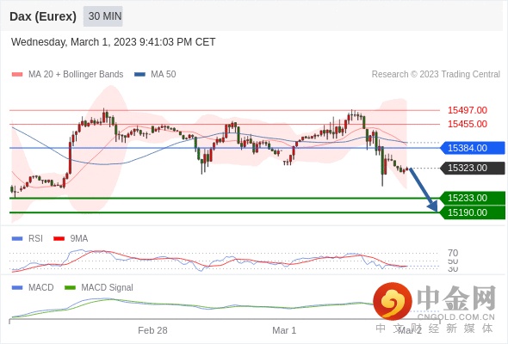This screenshot has height=344, width=508.
Task: Click the 'MA 20 + Bollinger Bands' legend label
Action: 76,75
